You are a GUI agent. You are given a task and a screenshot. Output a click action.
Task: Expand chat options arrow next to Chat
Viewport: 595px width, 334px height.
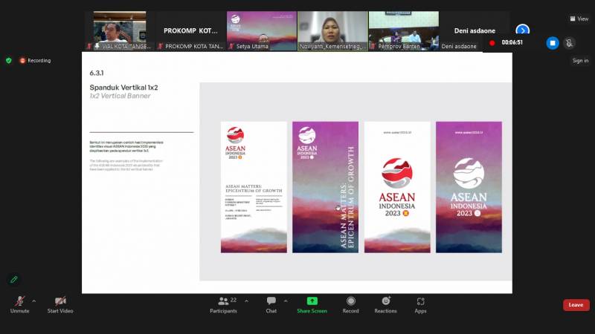[x=286, y=301]
